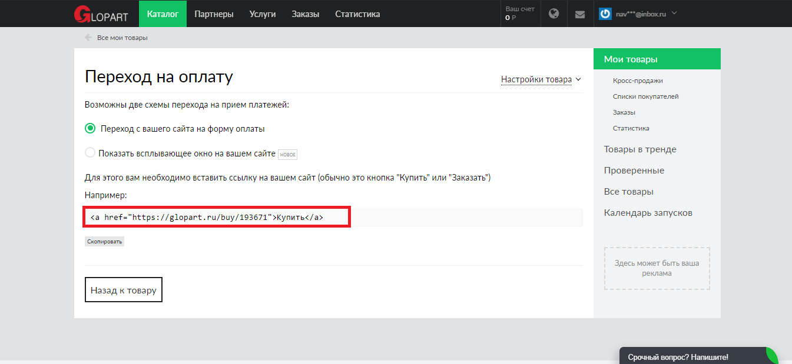Open the nav***@inbox.ru account dropdown

click(x=645, y=14)
